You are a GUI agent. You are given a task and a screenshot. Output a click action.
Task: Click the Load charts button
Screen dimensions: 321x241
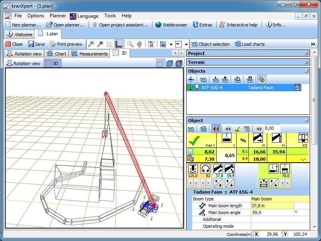[x=250, y=44]
